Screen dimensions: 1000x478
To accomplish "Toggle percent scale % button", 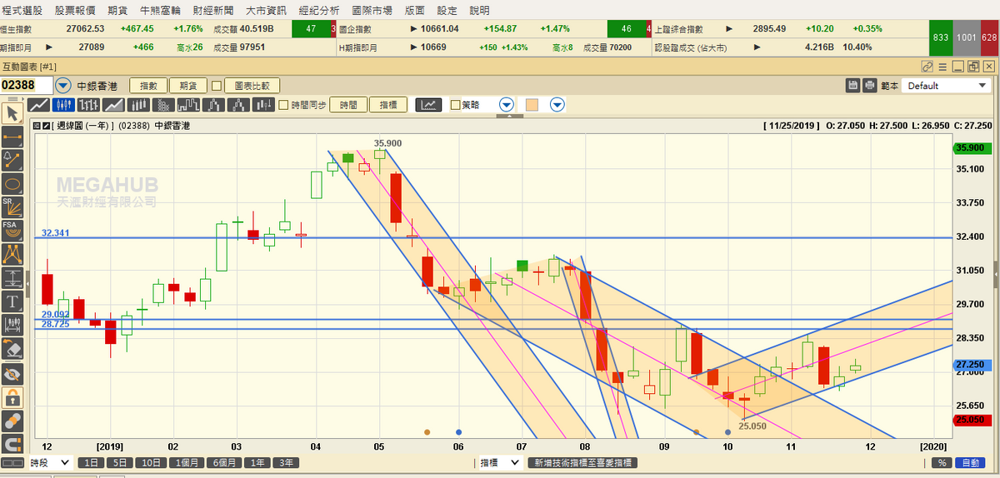I will coord(941,463).
